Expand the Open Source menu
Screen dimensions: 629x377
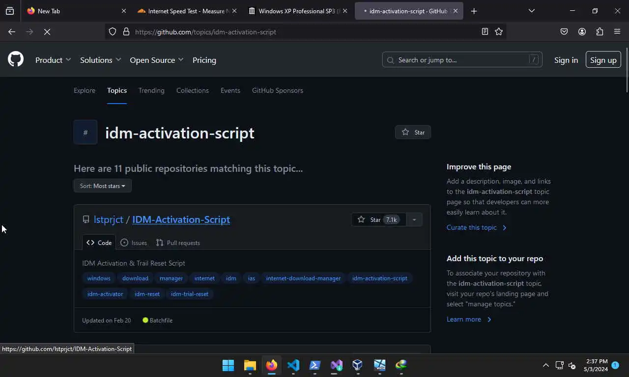click(x=156, y=60)
